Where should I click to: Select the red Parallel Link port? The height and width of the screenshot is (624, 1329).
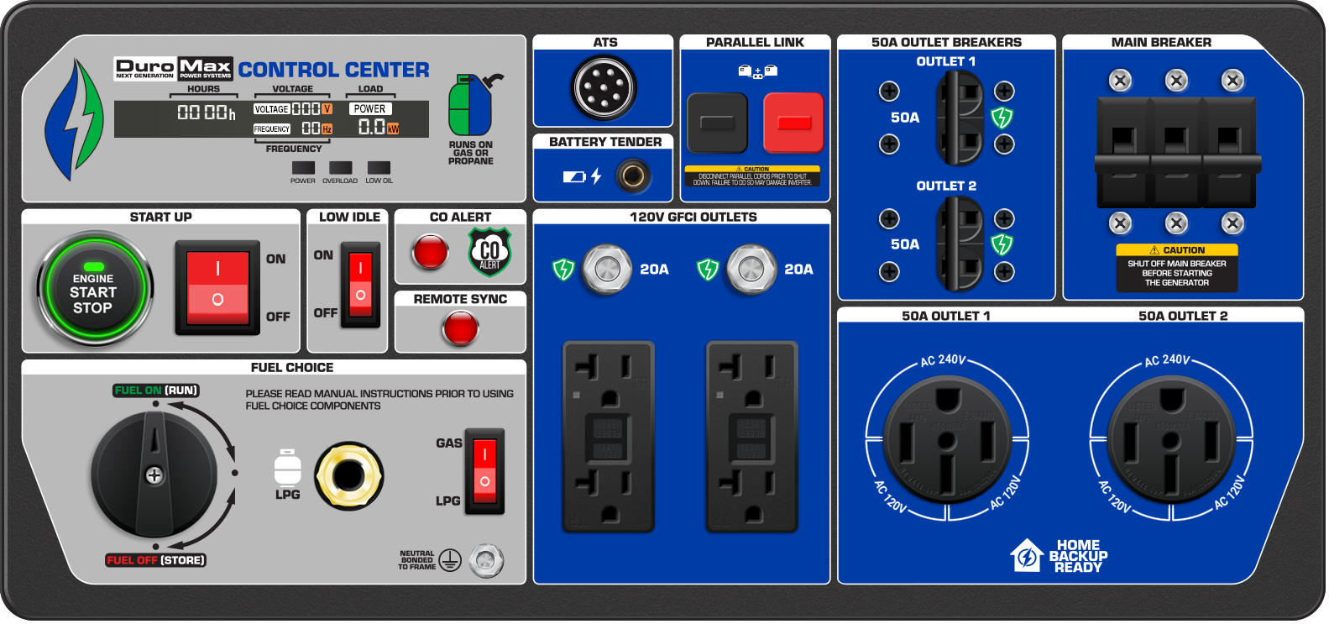(x=793, y=123)
